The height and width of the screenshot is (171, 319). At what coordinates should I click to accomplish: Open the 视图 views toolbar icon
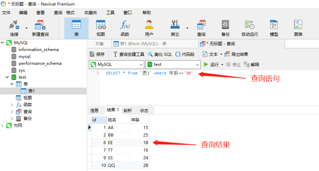click(101, 28)
